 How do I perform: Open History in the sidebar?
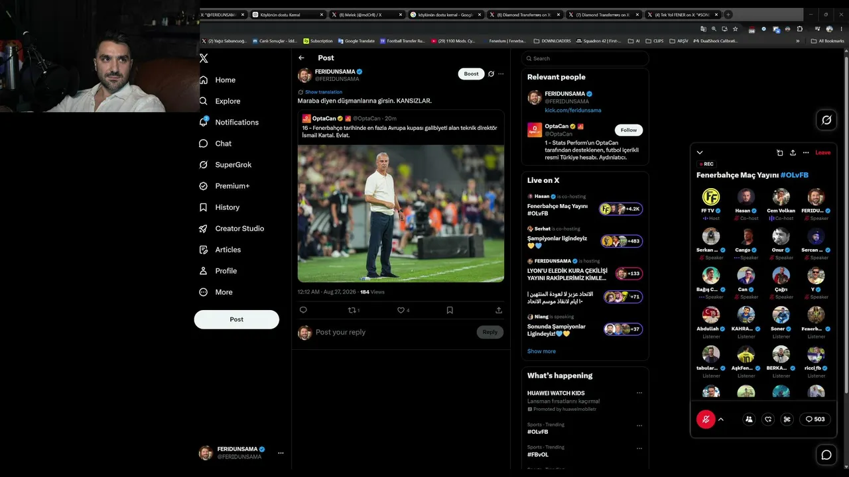point(220,207)
